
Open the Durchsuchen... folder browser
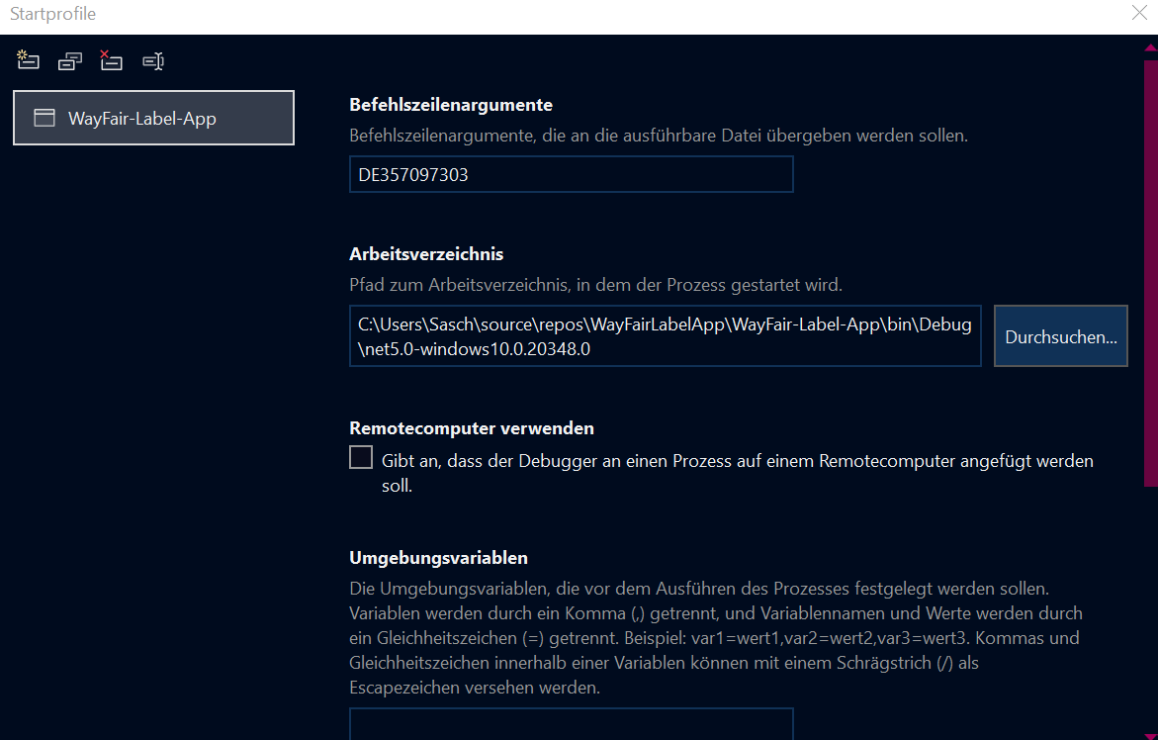pos(1060,336)
